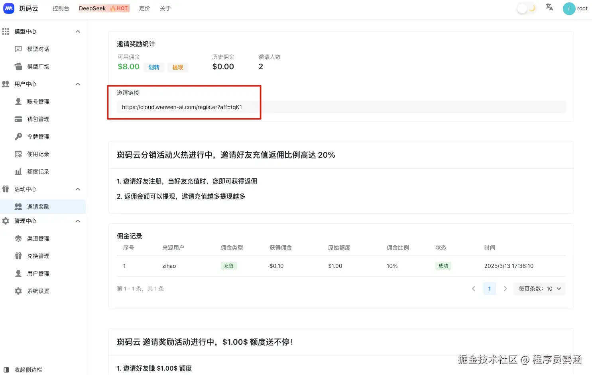Viewport: 592px width, 375px height.
Task: Click the 系统设置 gear icon
Action: coord(18,291)
